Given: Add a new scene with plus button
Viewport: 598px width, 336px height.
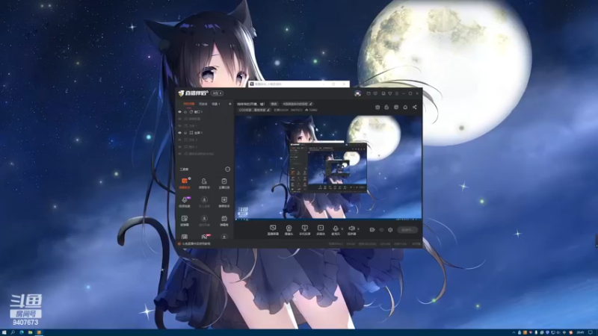Looking at the screenshot, I should click(229, 104).
